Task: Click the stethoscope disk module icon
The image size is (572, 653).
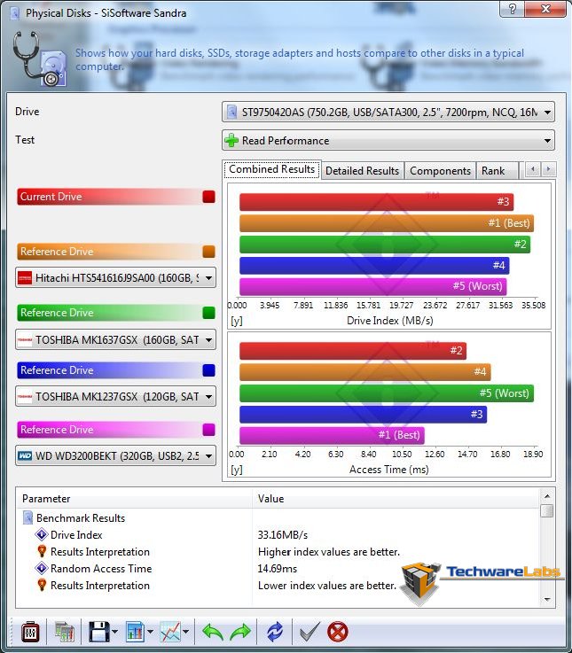Action: pyautogui.click(x=40, y=59)
